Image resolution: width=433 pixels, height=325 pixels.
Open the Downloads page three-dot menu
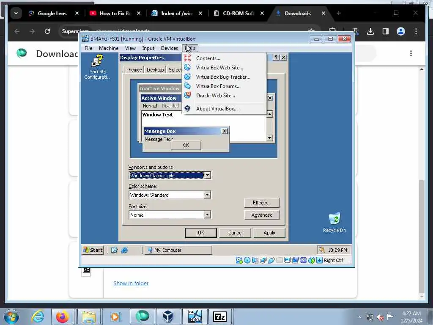pos(411,53)
